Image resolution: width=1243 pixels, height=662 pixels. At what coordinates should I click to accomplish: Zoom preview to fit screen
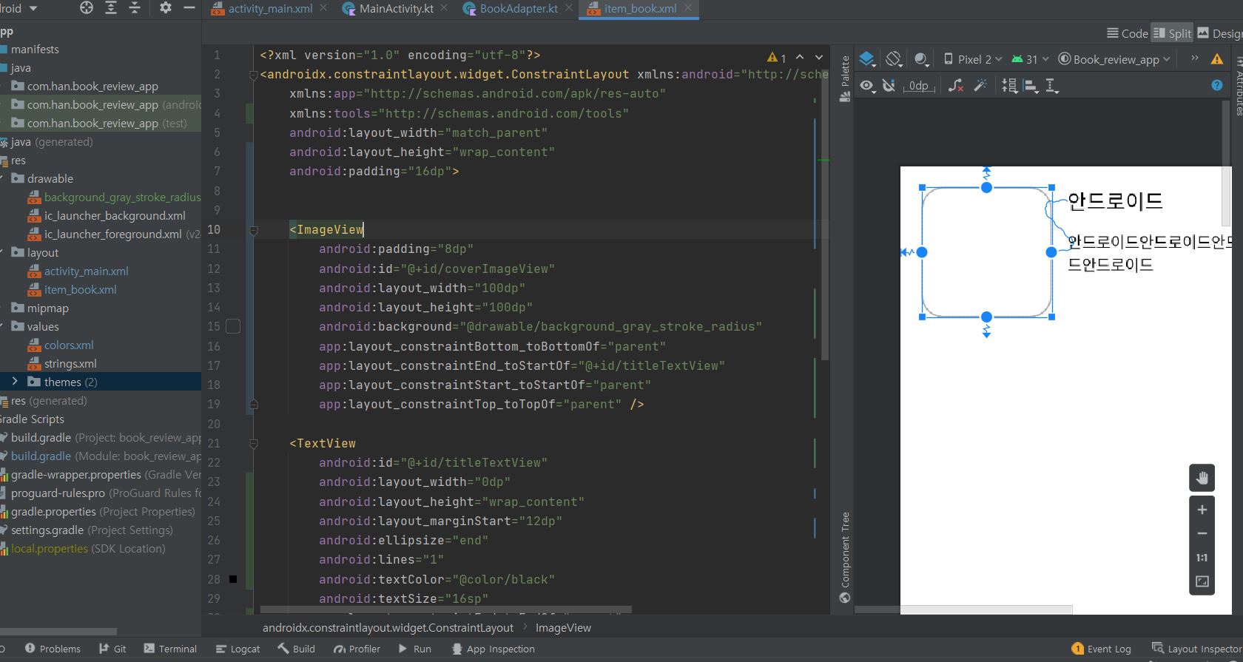[x=1202, y=582]
